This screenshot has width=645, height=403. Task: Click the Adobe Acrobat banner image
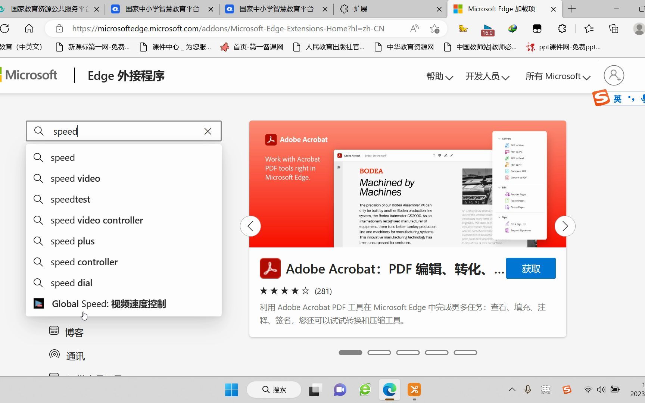pos(408,184)
